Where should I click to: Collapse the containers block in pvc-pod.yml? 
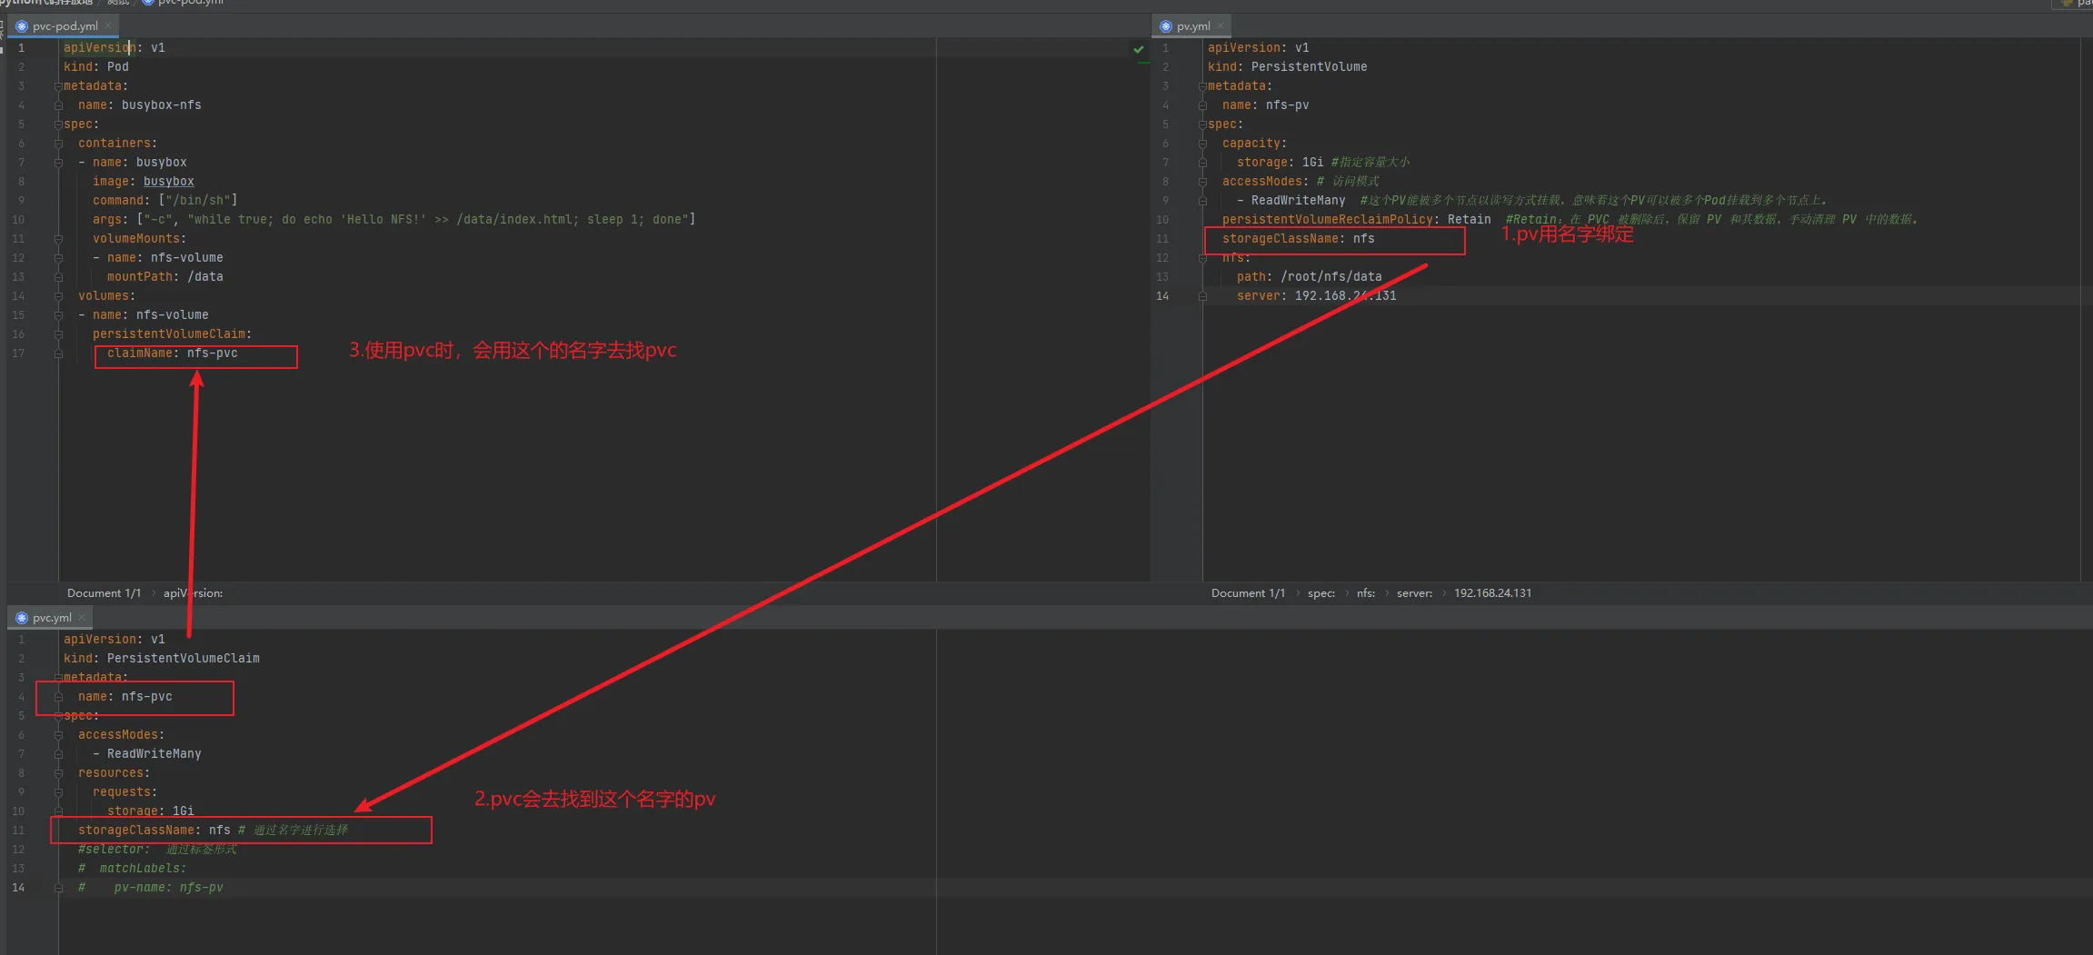(58, 144)
